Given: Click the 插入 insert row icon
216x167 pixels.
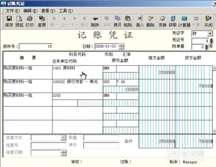Looking at the screenshot, I should (x=140, y=22).
